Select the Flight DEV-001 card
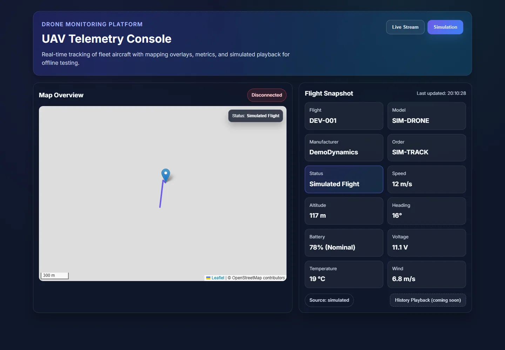The height and width of the screenshot is (350, 505). 344,116
